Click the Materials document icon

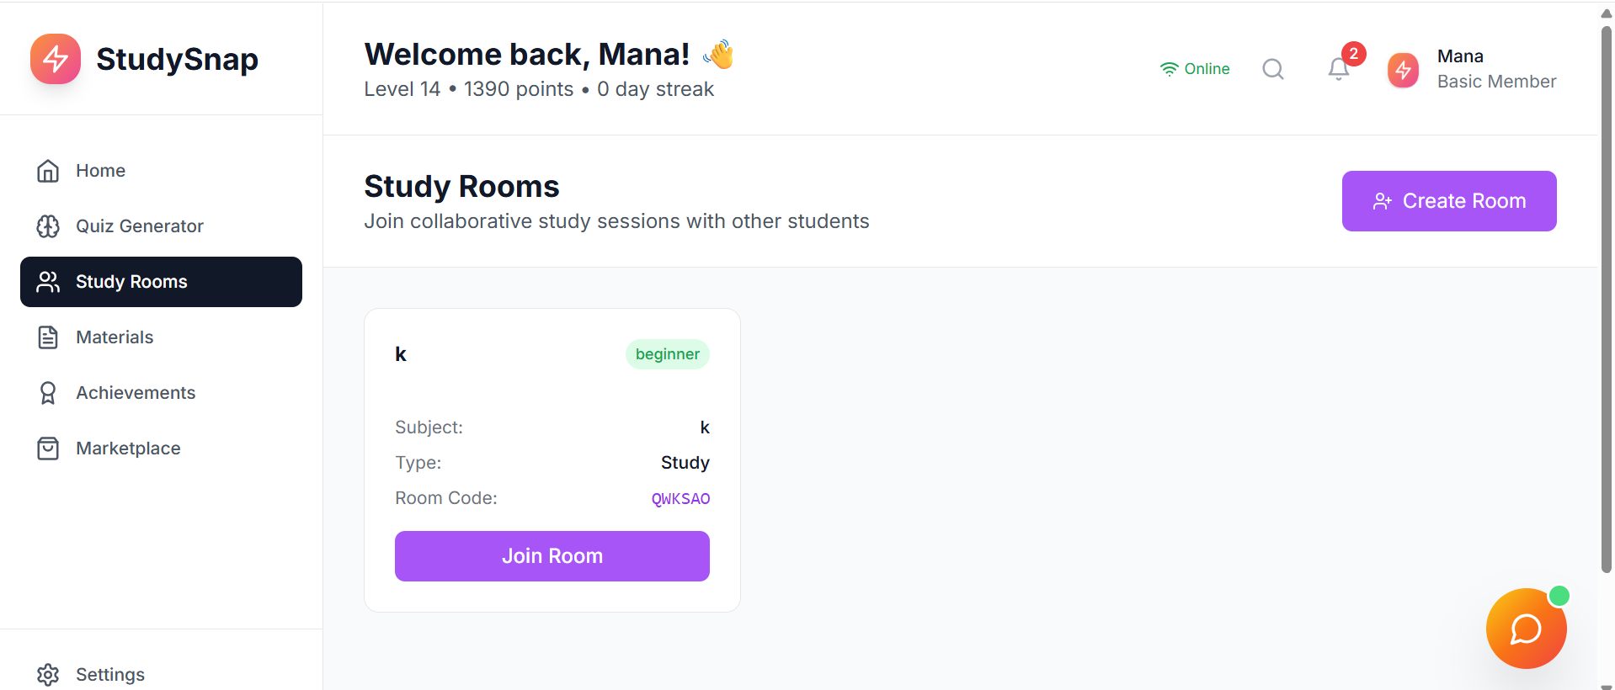(x=48, y=337)
